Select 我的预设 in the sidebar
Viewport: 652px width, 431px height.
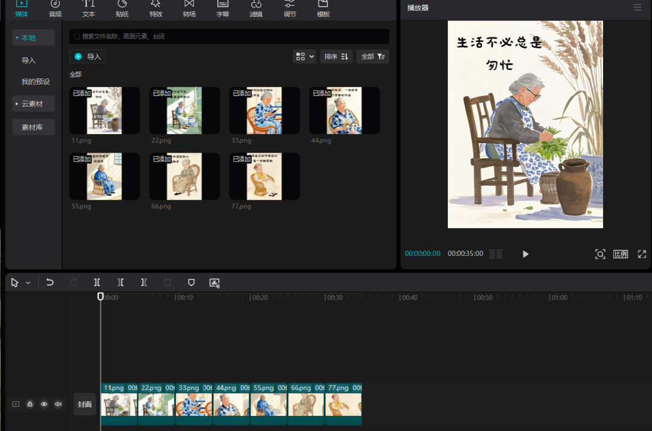[36, 81]
